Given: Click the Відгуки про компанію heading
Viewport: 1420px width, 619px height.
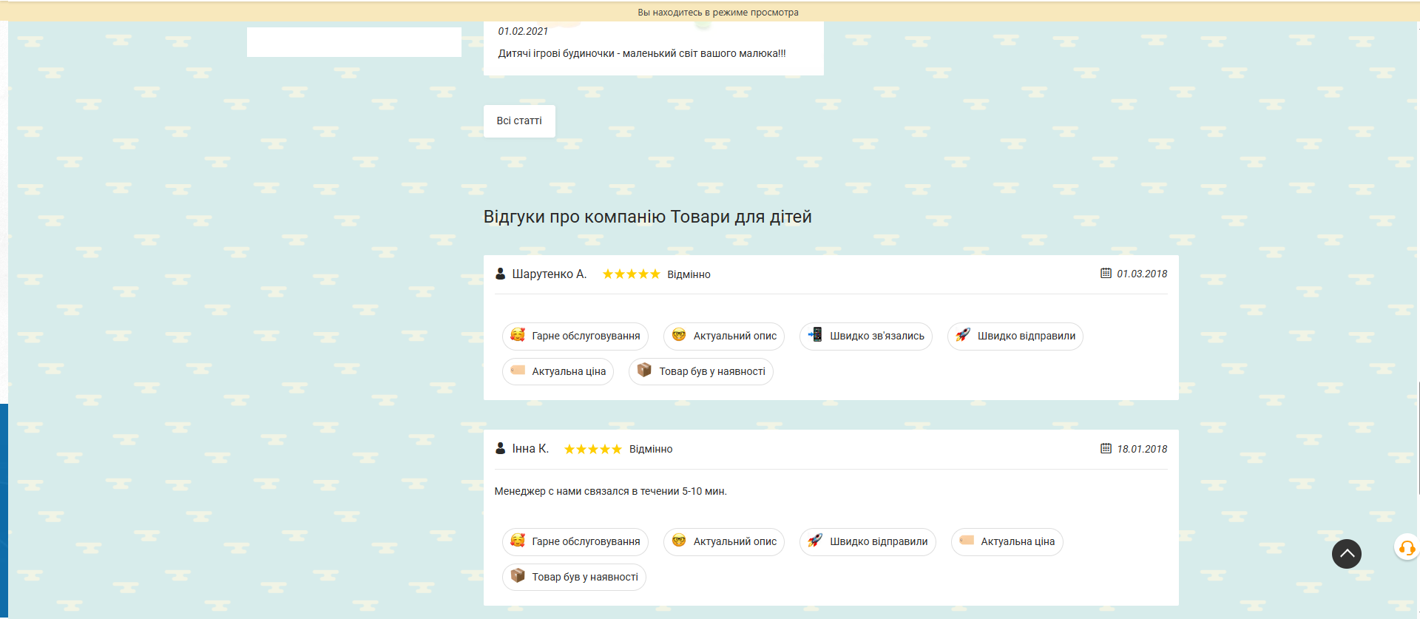Looking at the screenshot, I should point(647,217).
